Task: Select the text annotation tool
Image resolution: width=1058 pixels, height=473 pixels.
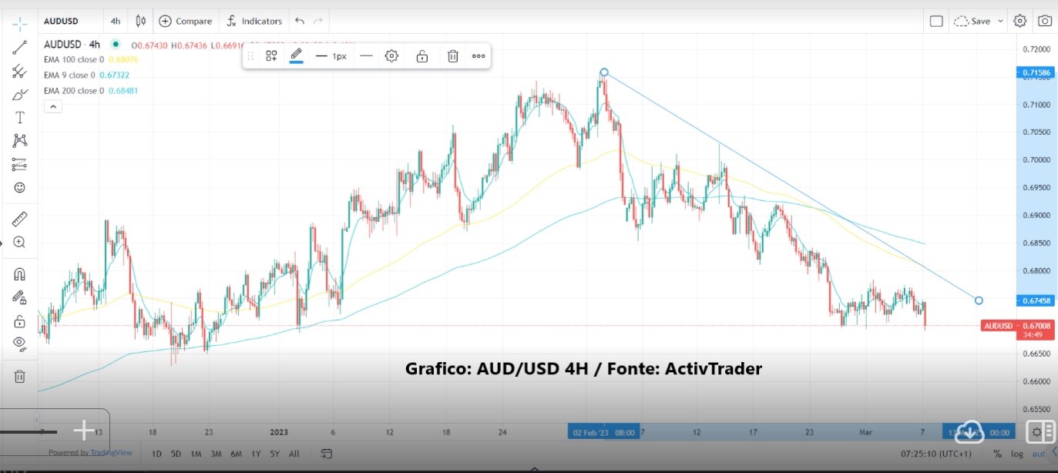Action: click(19, 117)
